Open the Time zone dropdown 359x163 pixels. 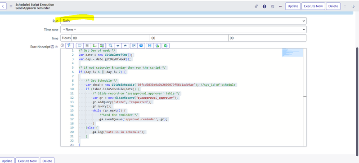pos(184,30)
